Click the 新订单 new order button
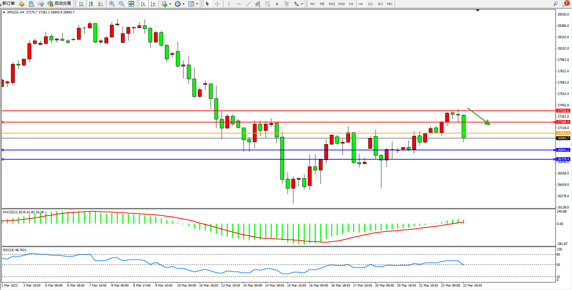 pos(8,4)
